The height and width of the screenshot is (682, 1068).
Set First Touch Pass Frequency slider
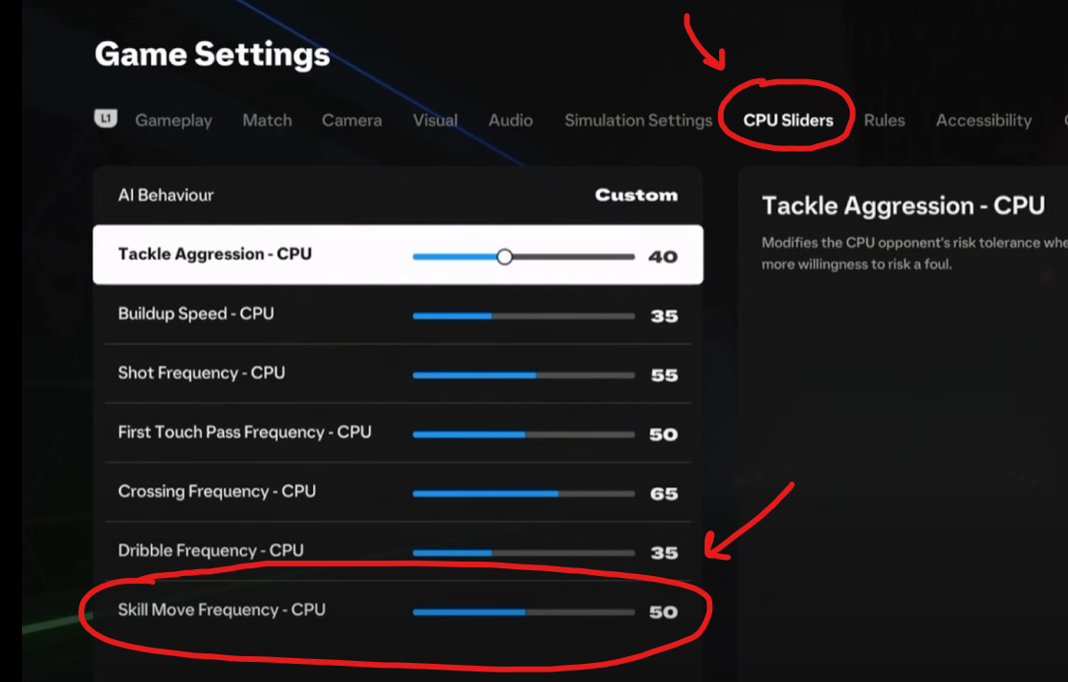[523, 435]
